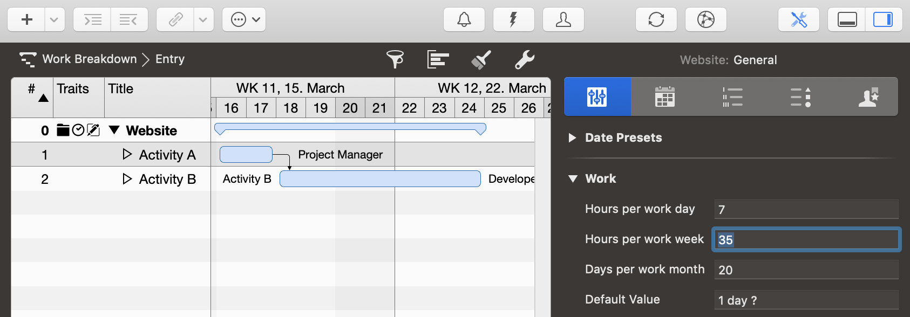The width and height of the screenshot is (910, 317).
Task: Select the paintbrush styles icon
Action: 481,59
